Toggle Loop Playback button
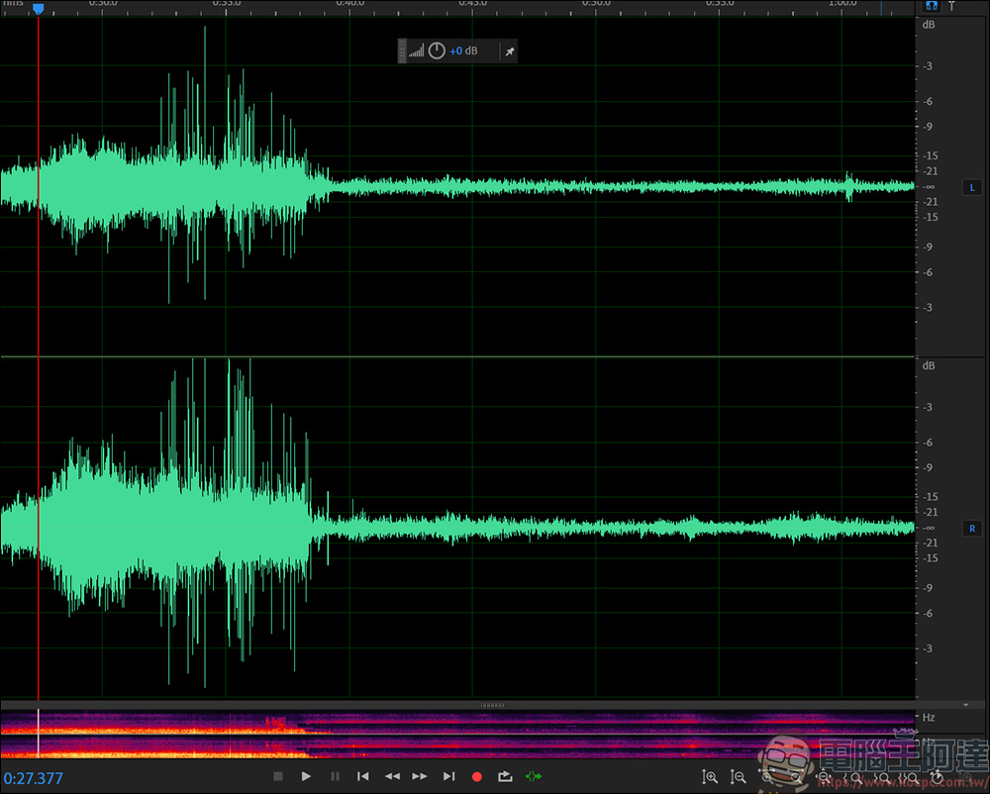The width and height of the screenshot is (990, 794). 505,777
